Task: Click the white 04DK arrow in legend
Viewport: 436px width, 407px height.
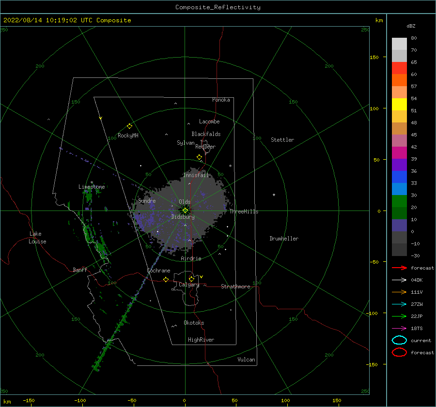Action: (399, 280)
